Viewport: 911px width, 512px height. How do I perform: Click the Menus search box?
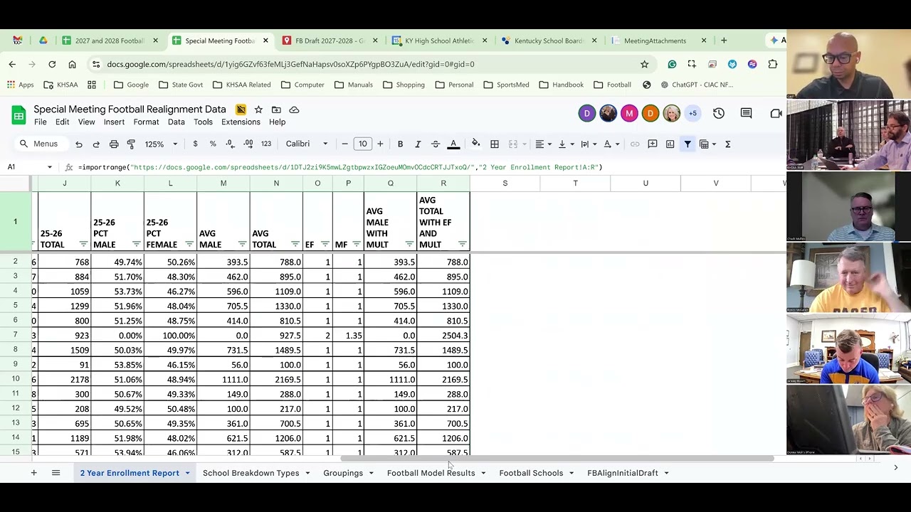[x=40, y=144]
